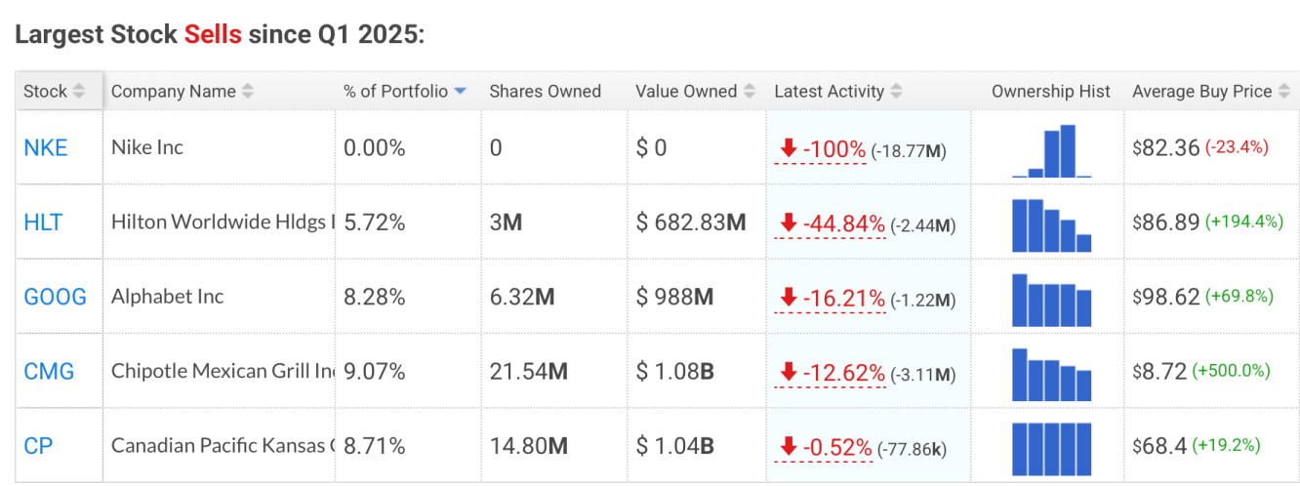
Task: View Canadian Pacific ownership history chart
Action: 1052,449
